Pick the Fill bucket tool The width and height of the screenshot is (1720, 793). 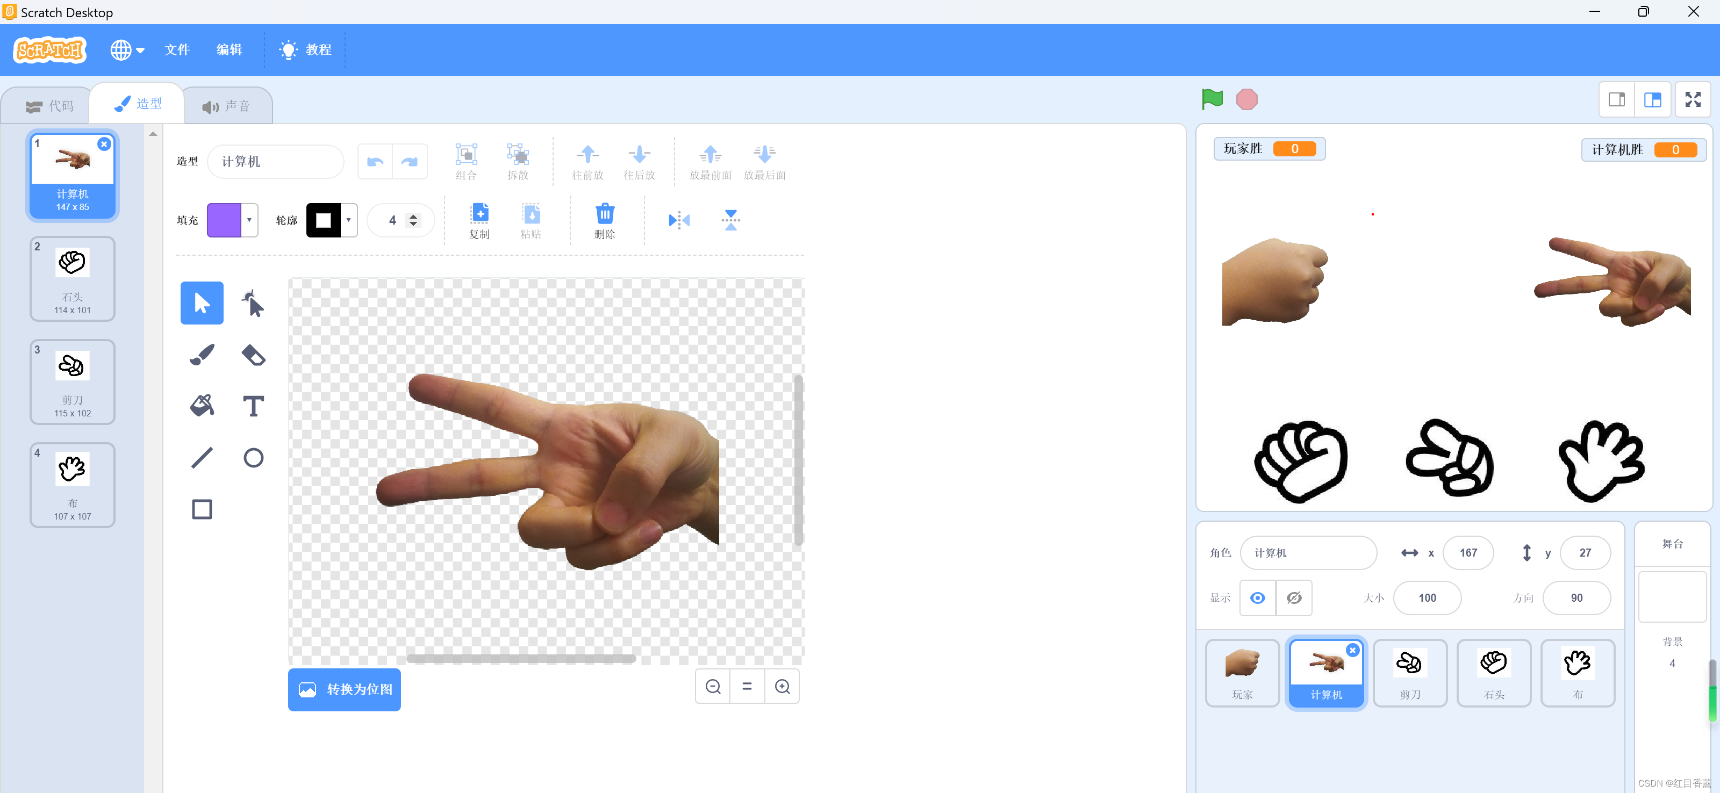[202, 406]
